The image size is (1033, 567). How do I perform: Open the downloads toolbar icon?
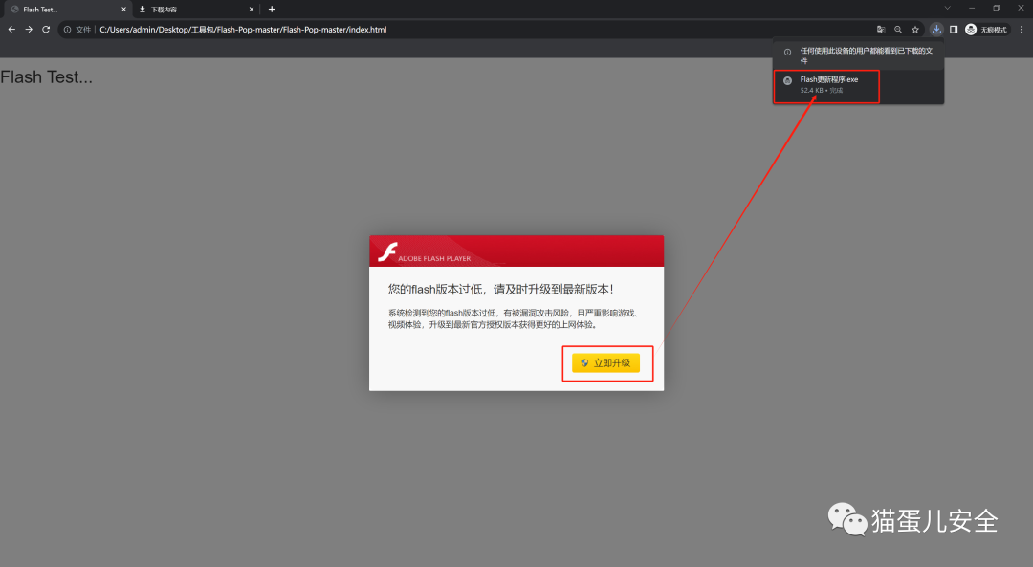click(x=936, y=30)
